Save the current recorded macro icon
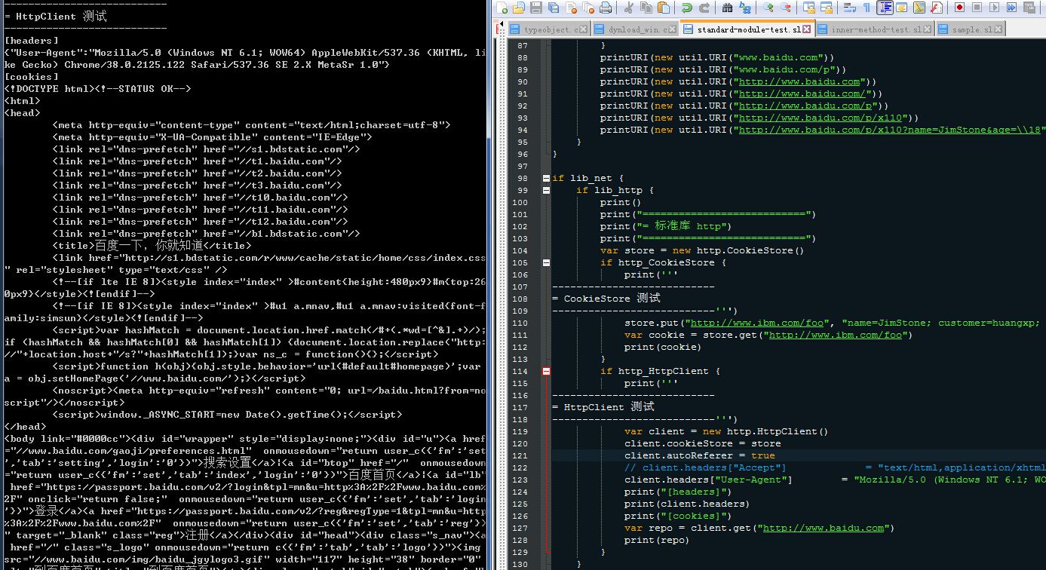Image resolution: width=1046 pixels, height=570 pixels. click(x=1029, y=8)
